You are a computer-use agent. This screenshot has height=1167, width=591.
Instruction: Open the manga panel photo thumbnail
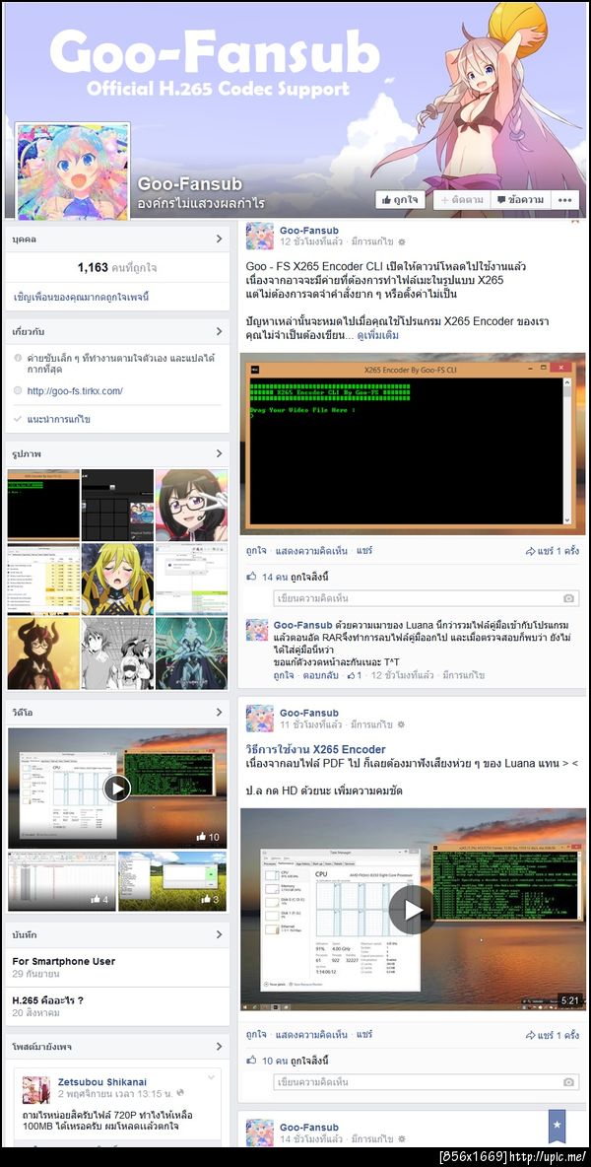coord(117,652)
